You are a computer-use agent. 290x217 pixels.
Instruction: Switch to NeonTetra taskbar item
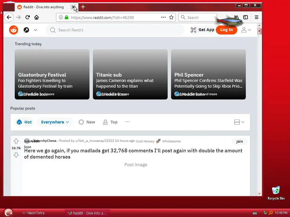click(33, 213)
